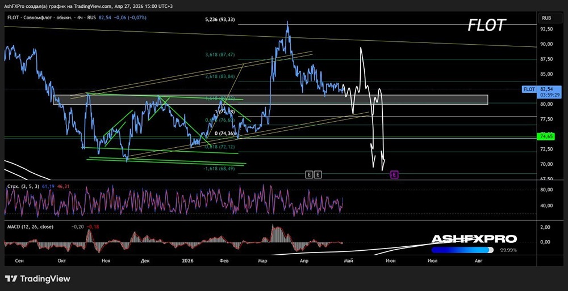Click the 72,50 price axis label
Screen dimensions: 568x291
click(x=546, y=149)
